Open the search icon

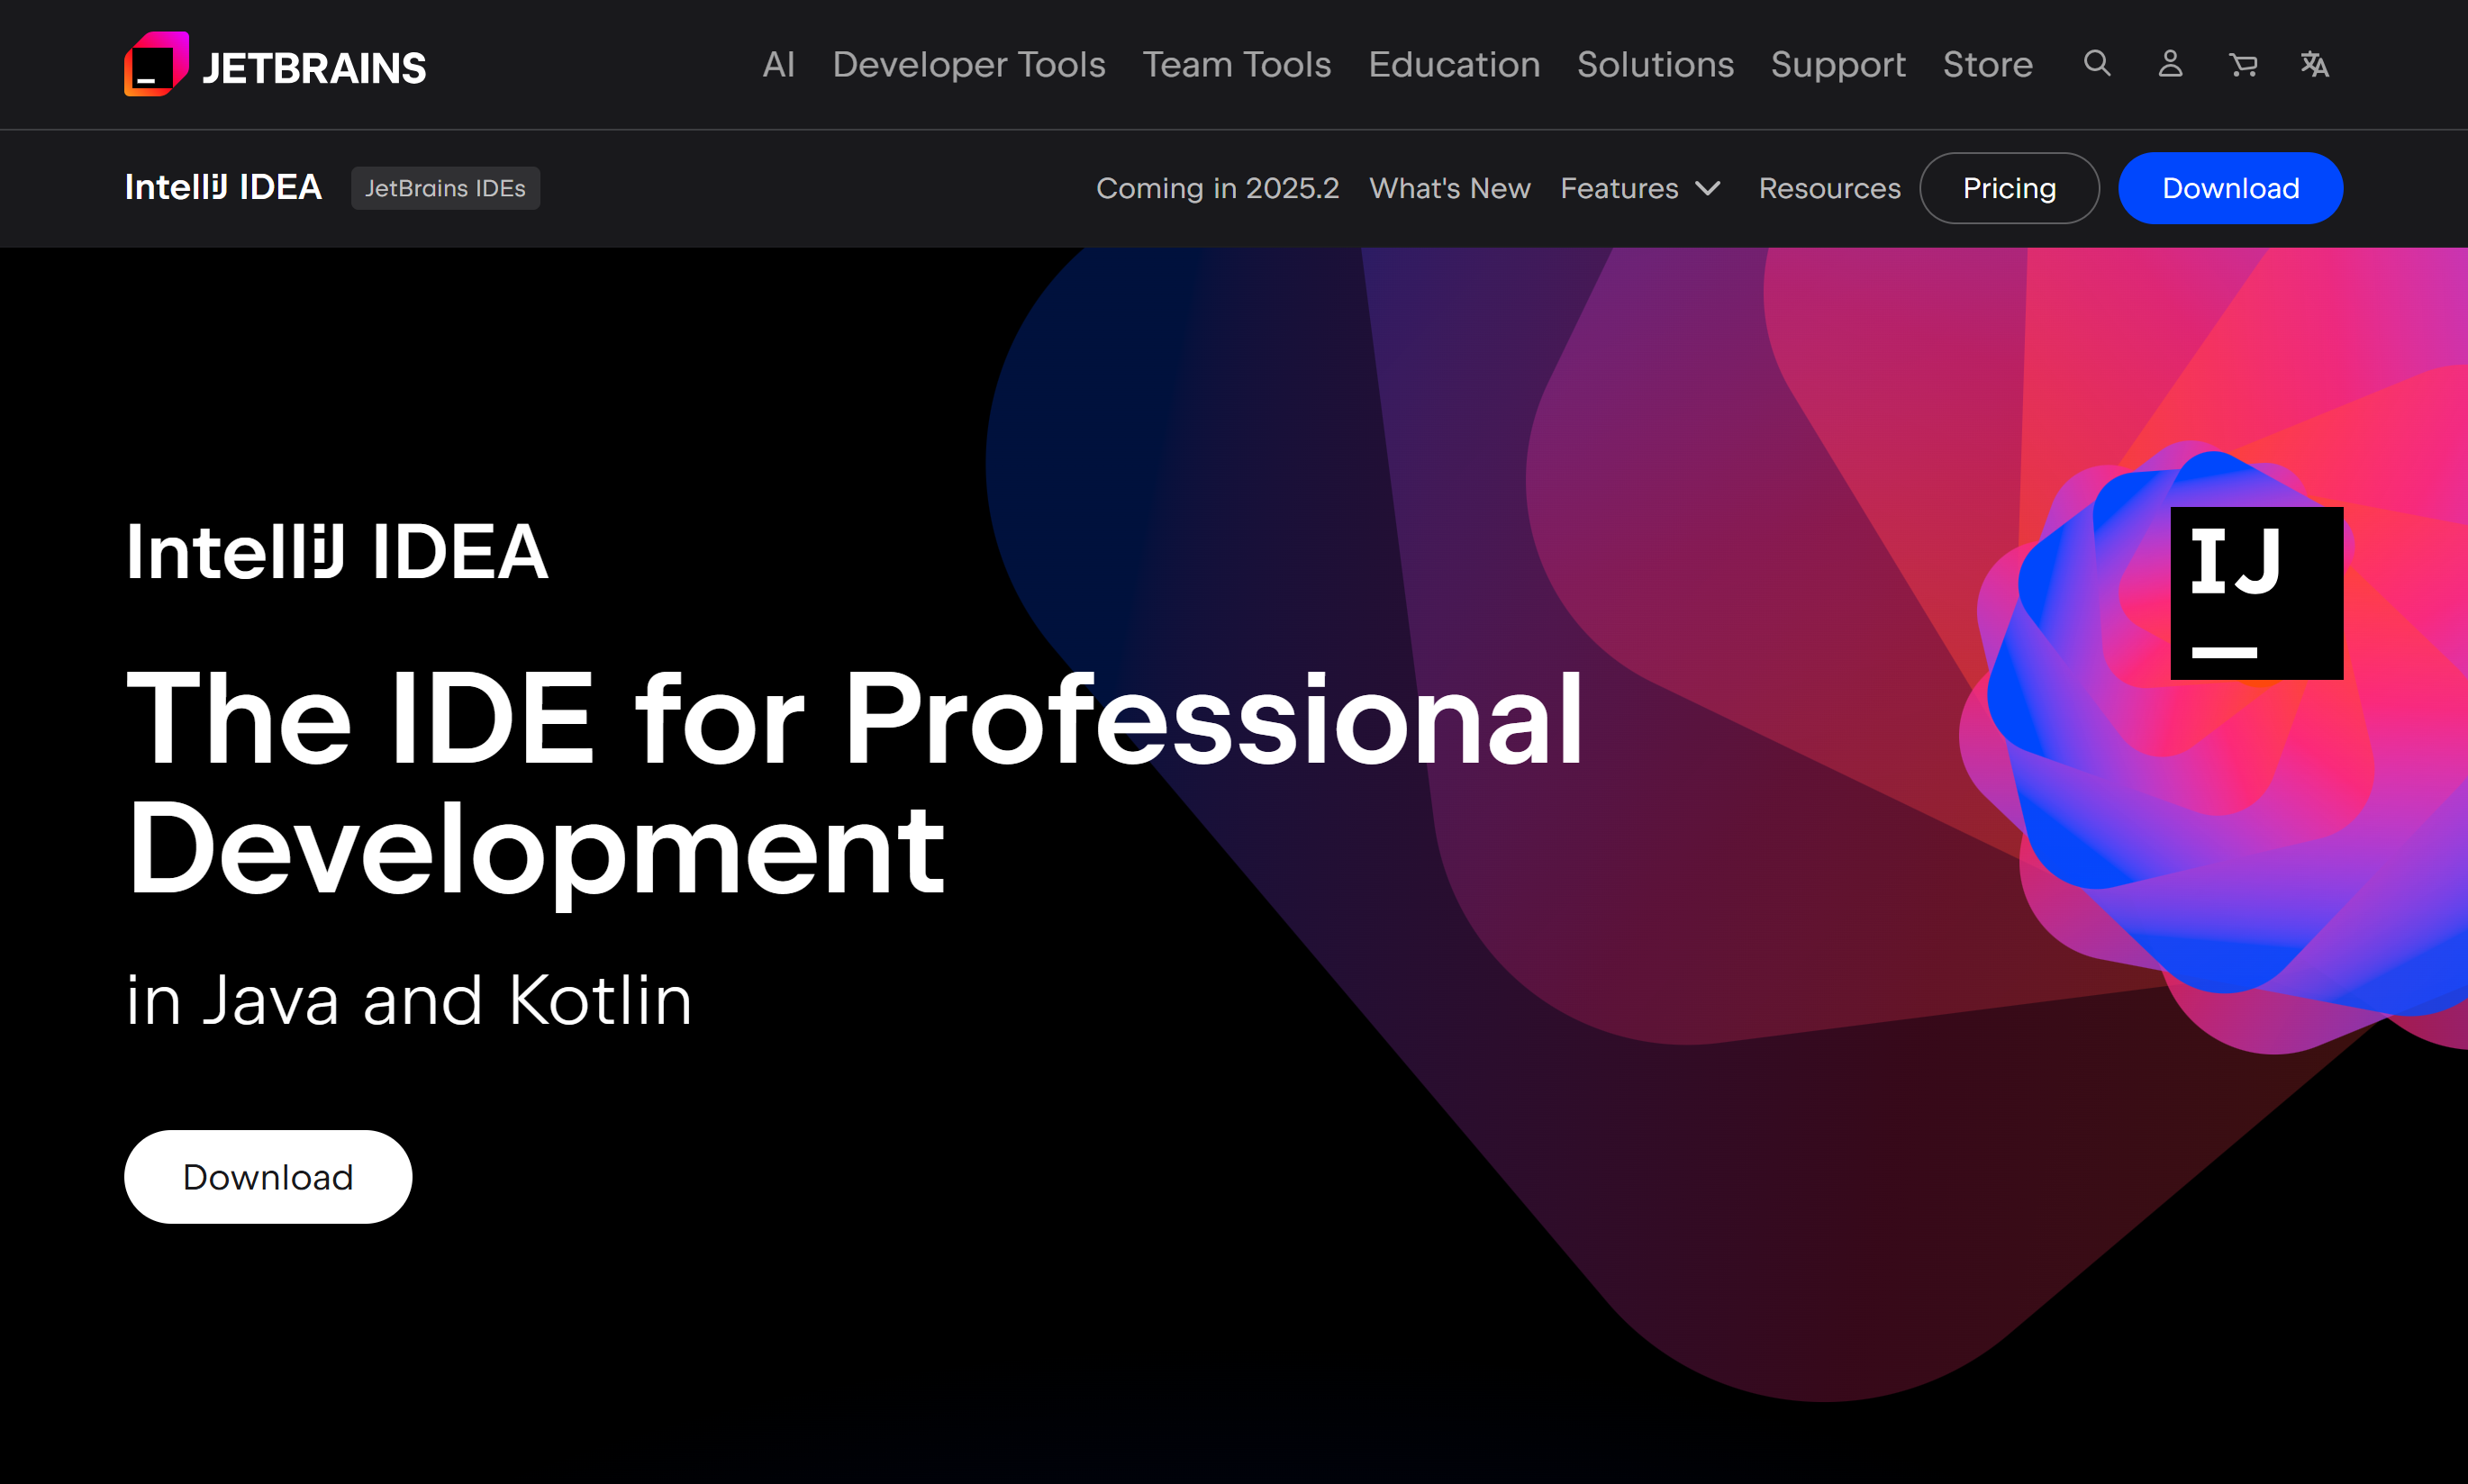click(x=2097, y=64)
